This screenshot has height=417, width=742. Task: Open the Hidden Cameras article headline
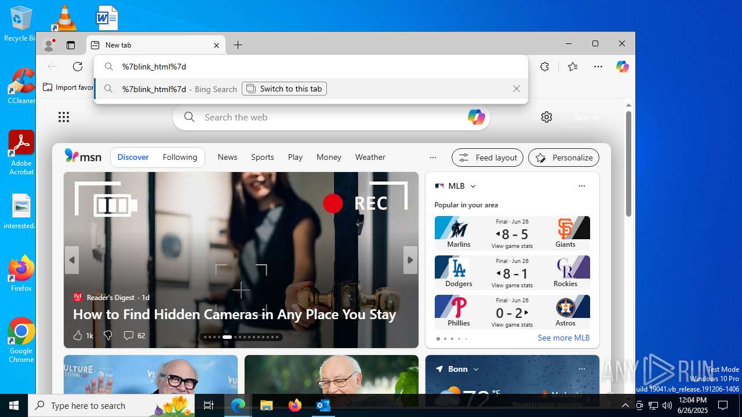(x=234, y=314)
